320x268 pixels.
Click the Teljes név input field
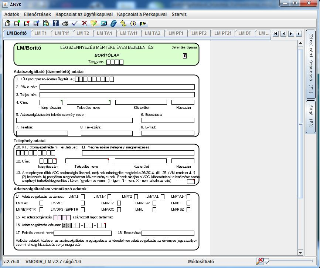coord(117,95)
